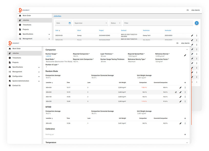Viewport: 209px width, 151px height.
Task: Open Contact Us from the sidebar
Action: (16, 85)
